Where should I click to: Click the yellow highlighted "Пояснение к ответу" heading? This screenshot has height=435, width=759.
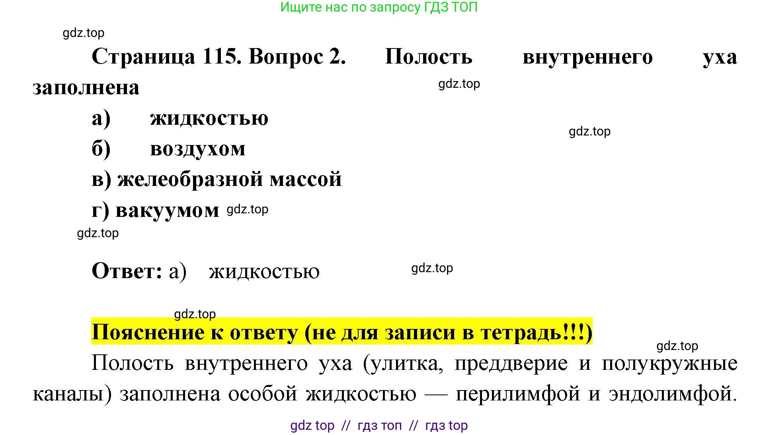[341, 332]
